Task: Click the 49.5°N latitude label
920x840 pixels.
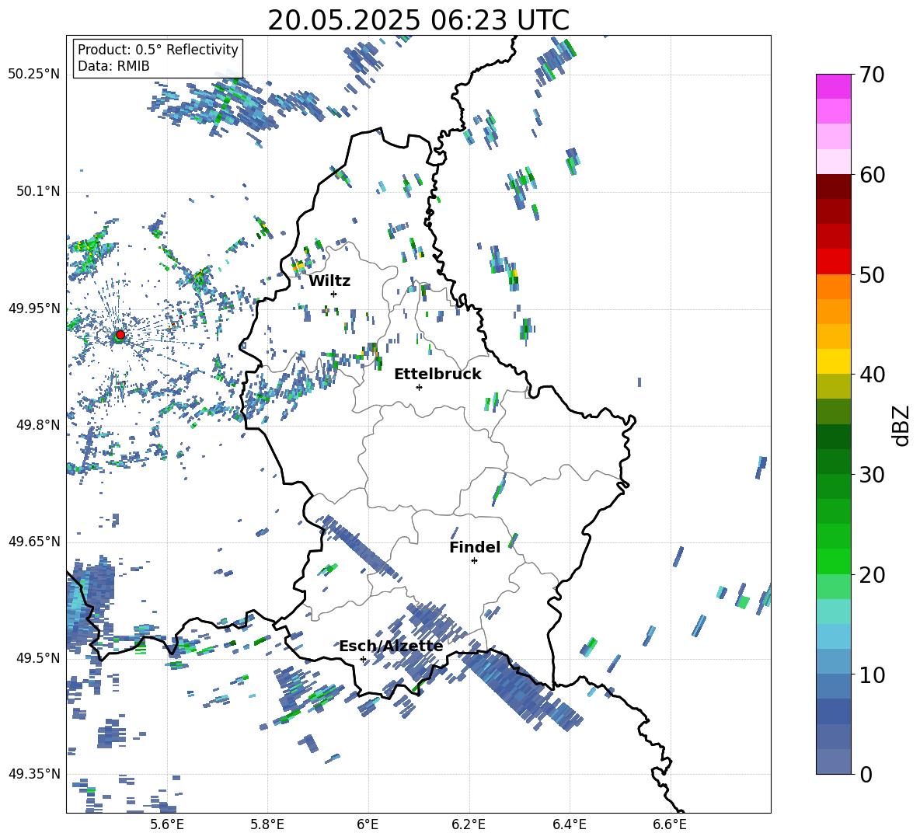Action: pos(37,657)
